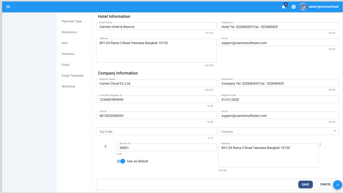Image resolution: width=343 pixels, height=193 pixels.
Task: Edit the TAX ID. field
Action: pos(156,116)
